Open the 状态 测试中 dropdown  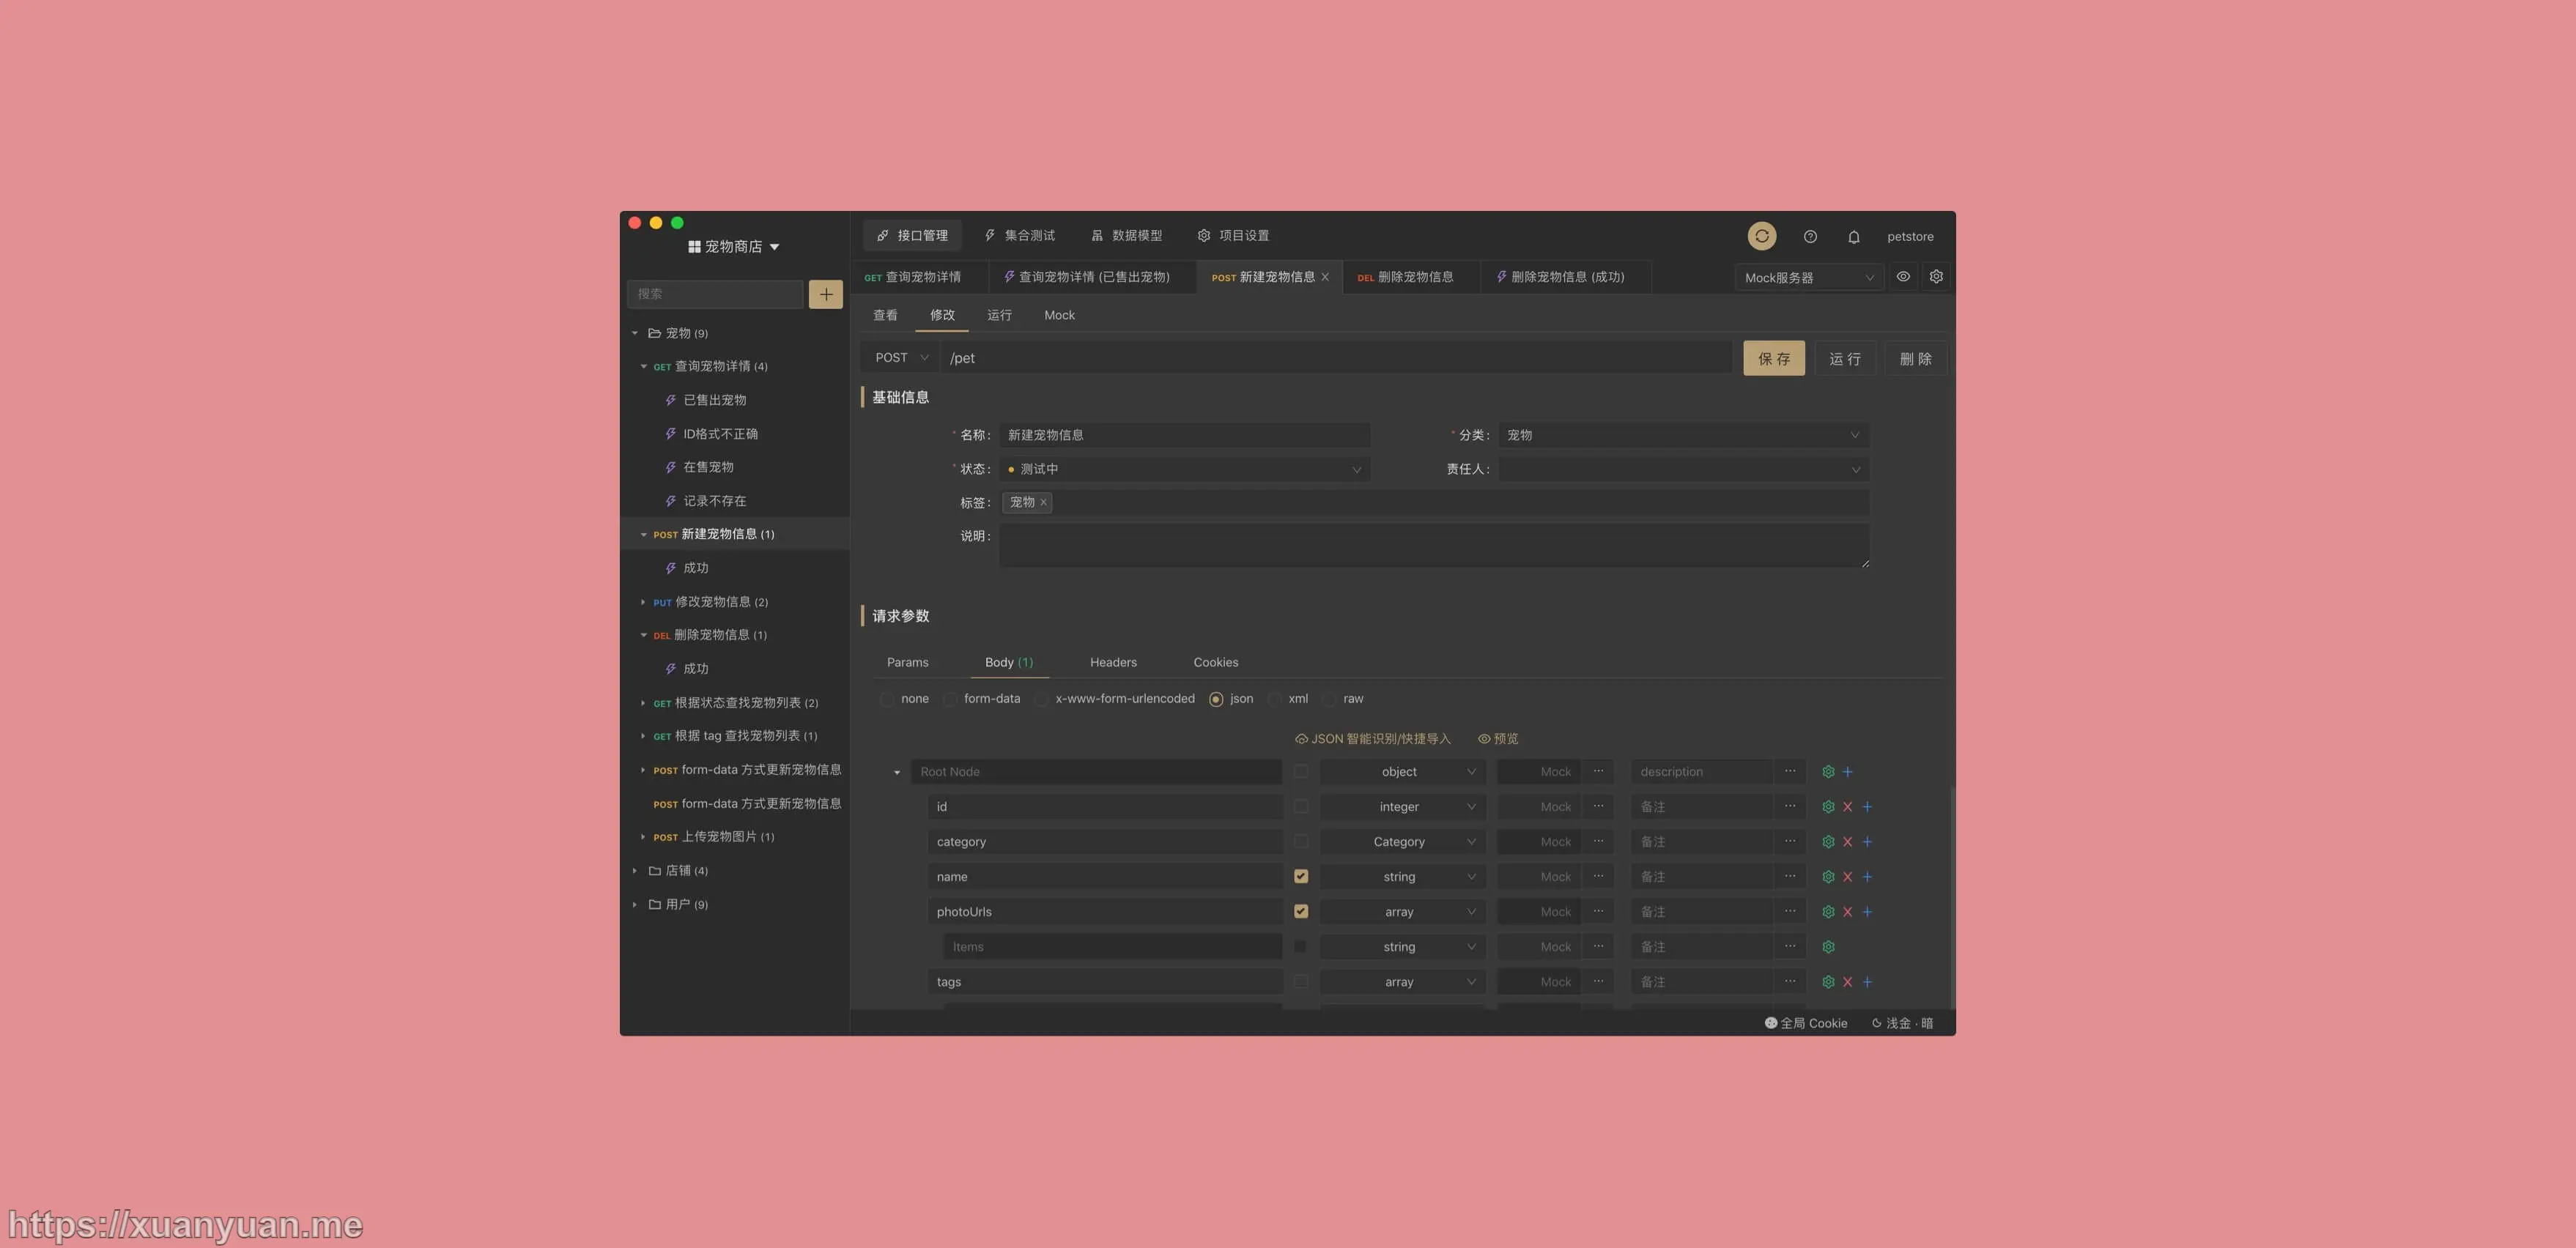tap(1184, 469)
